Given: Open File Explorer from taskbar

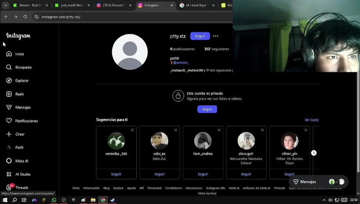Looking at the screenshot, I should [x=93, y=200].
